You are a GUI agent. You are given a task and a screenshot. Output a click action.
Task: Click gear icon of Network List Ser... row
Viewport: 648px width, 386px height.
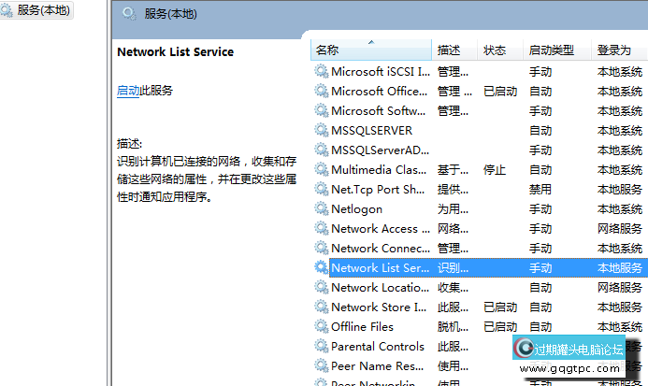coord(321,267)
